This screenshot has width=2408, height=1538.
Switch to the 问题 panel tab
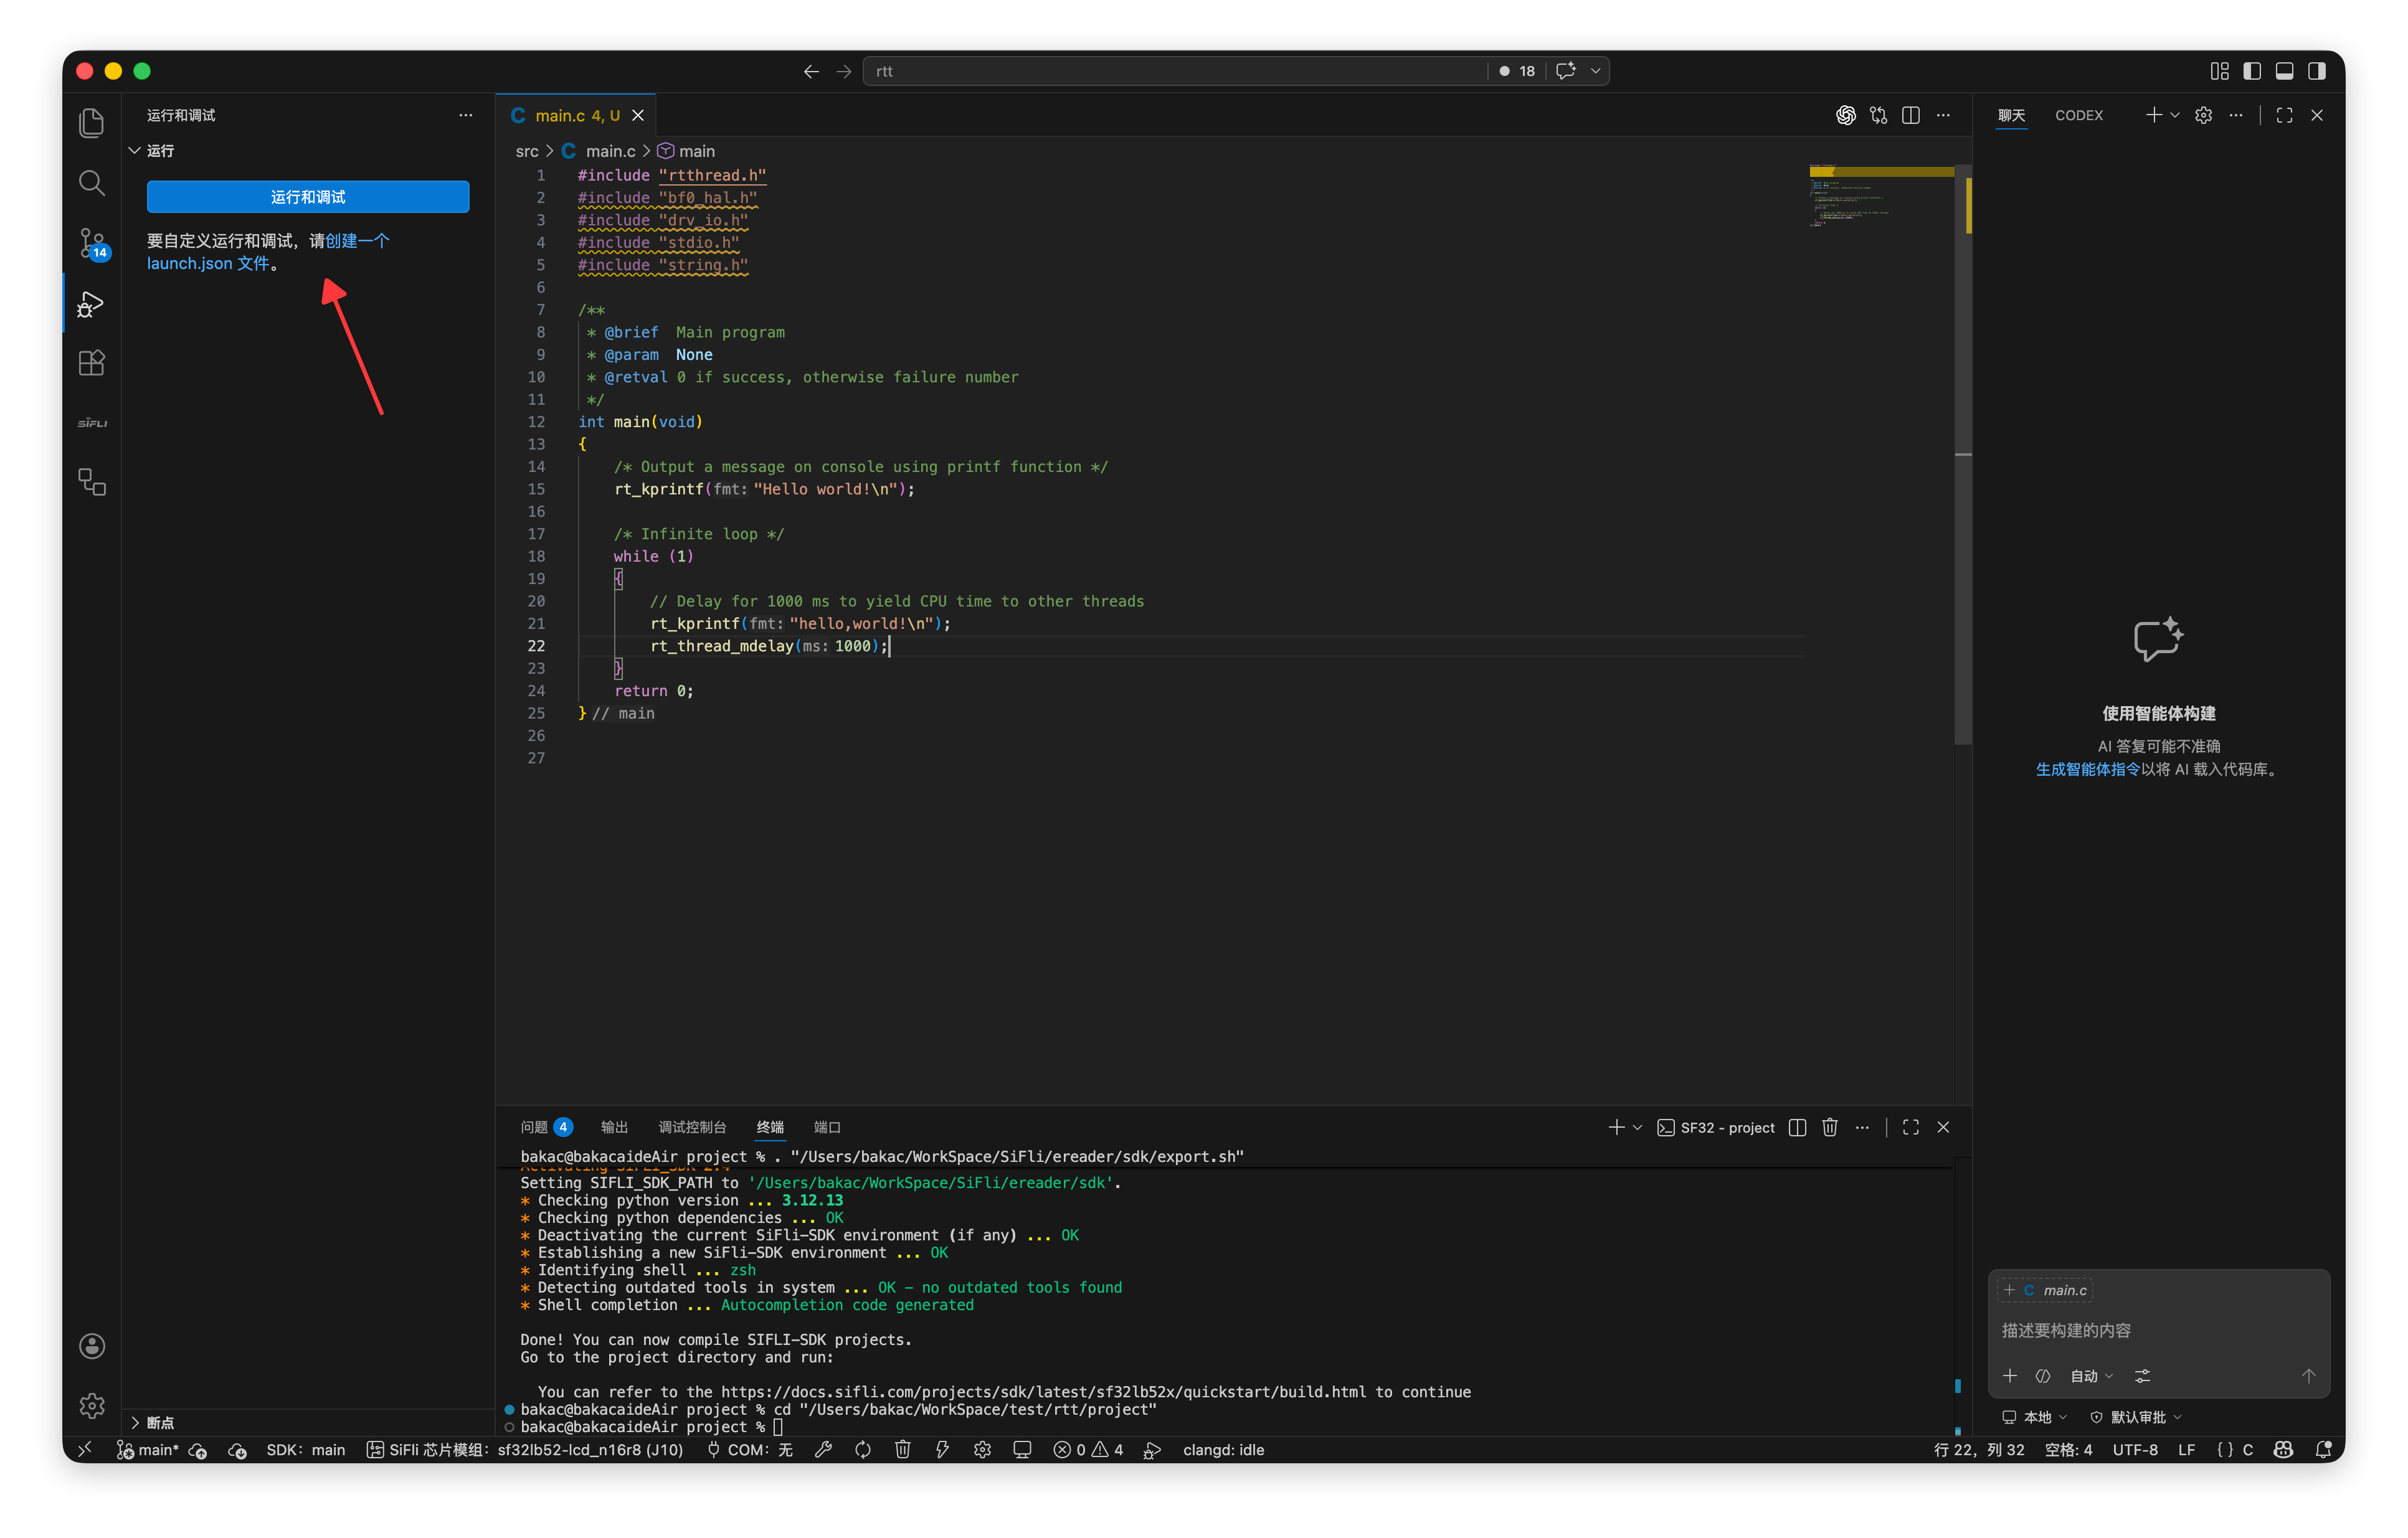coord(536,1127)
